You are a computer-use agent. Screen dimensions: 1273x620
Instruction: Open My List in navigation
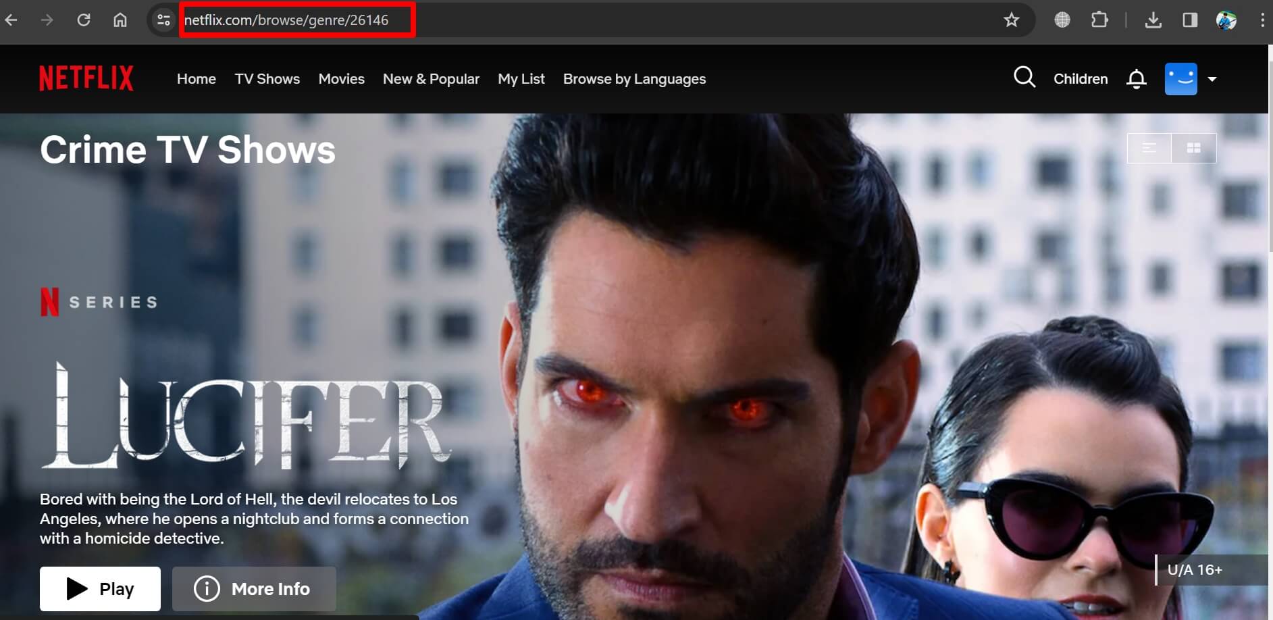[x=521, y=79]
